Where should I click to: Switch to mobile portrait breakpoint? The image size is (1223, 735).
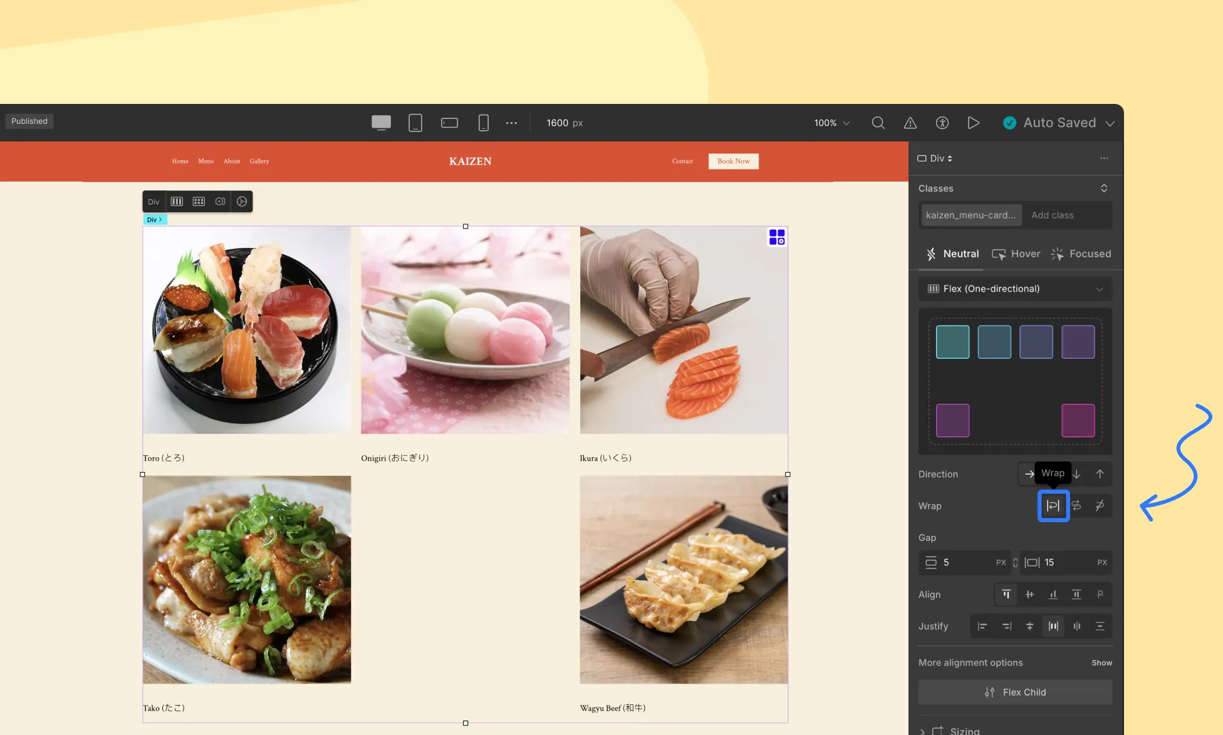click(x=483, y=123)
